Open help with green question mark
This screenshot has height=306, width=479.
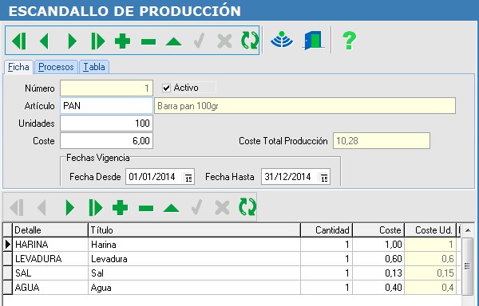click(349, 41)
